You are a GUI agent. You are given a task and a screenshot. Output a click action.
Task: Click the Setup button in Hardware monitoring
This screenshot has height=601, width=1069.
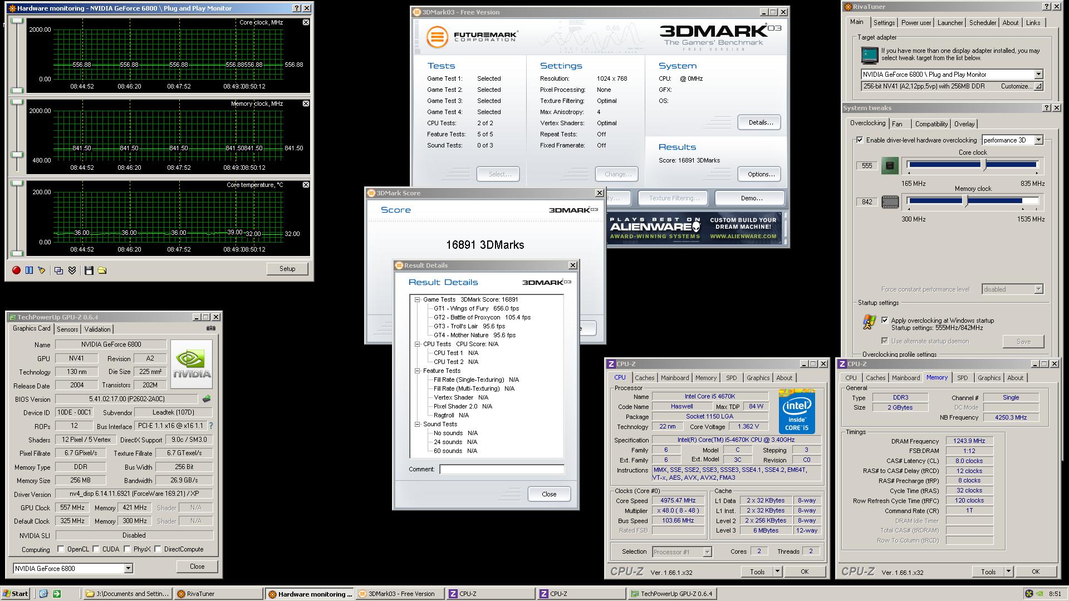287,269
